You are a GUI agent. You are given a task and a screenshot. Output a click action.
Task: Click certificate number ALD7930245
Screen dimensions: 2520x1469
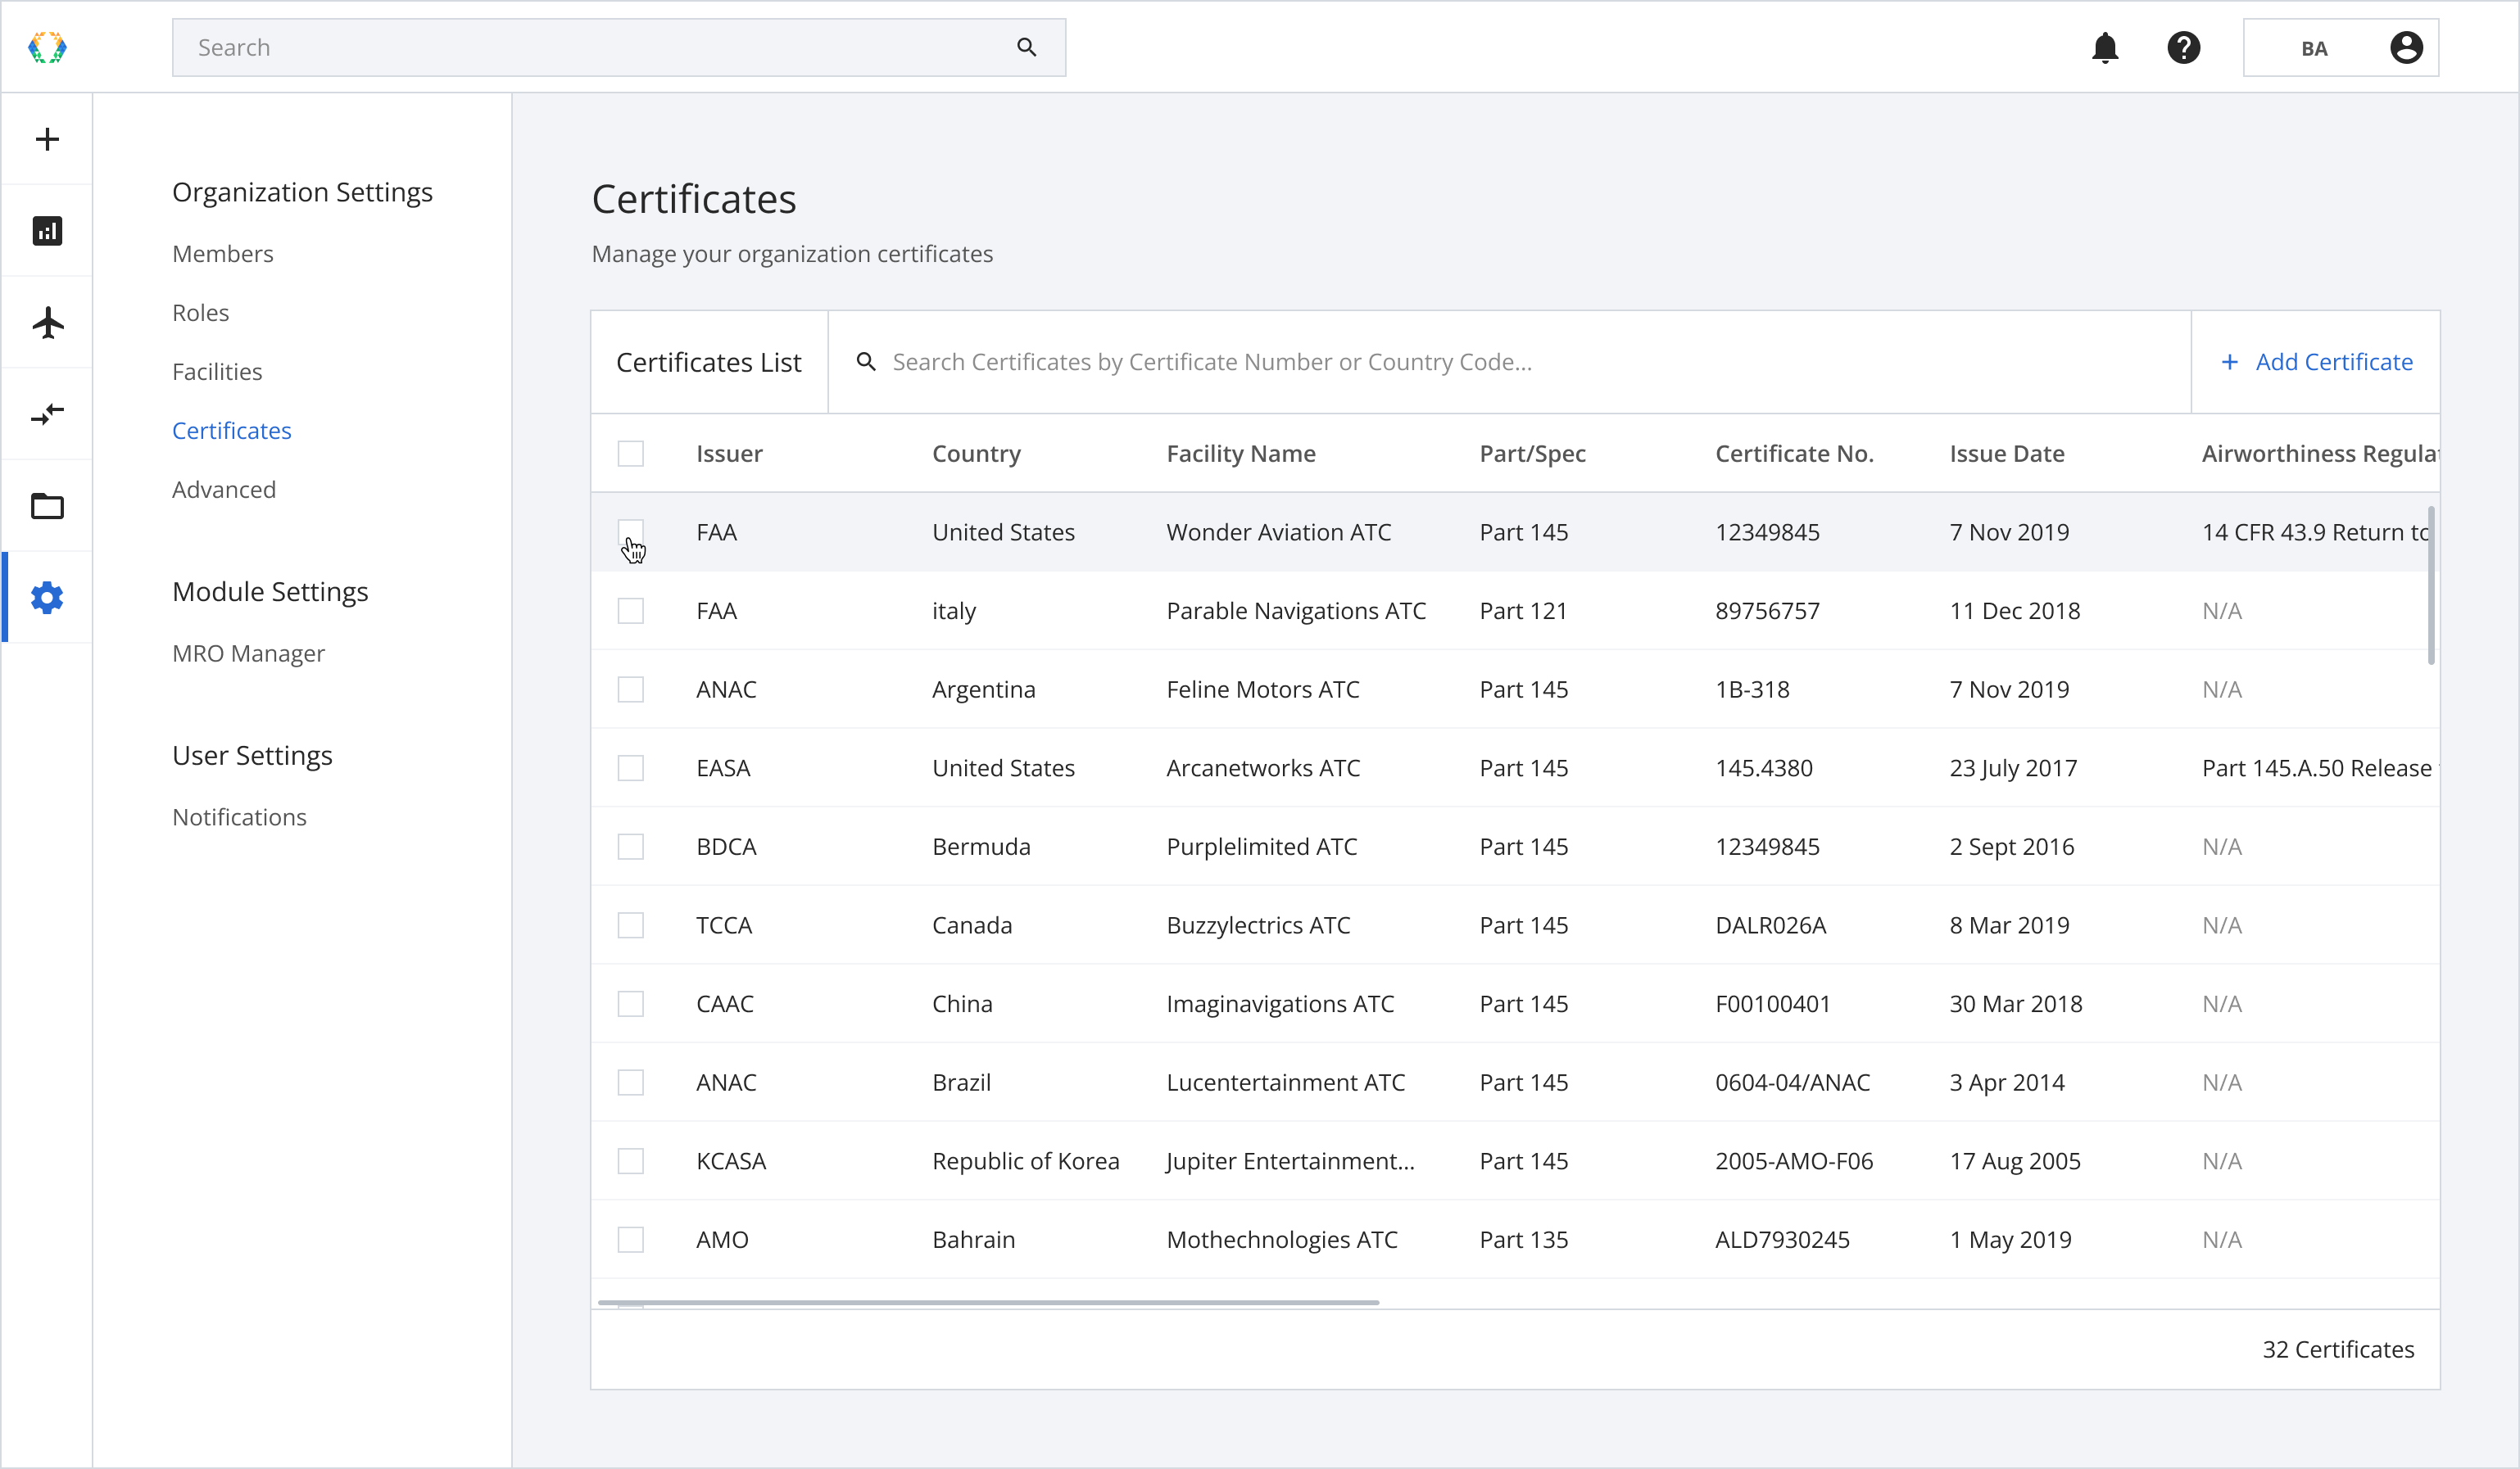(x=1782, y=1239)
